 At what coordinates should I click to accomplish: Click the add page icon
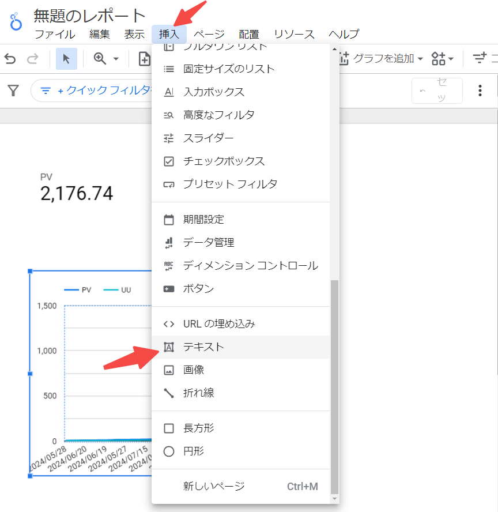(144, 59)
